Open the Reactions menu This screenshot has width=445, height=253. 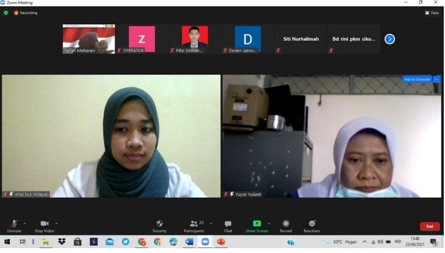[312, 226]
